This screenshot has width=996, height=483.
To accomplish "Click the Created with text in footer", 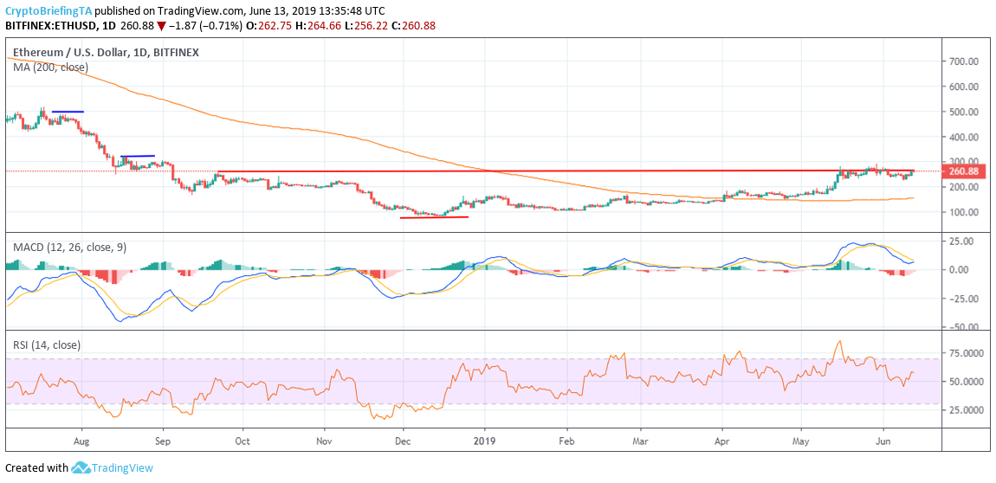I will (x=36, y=467).
